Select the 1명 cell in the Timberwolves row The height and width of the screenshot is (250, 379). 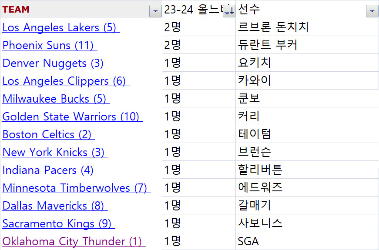(x=199, y=188)
